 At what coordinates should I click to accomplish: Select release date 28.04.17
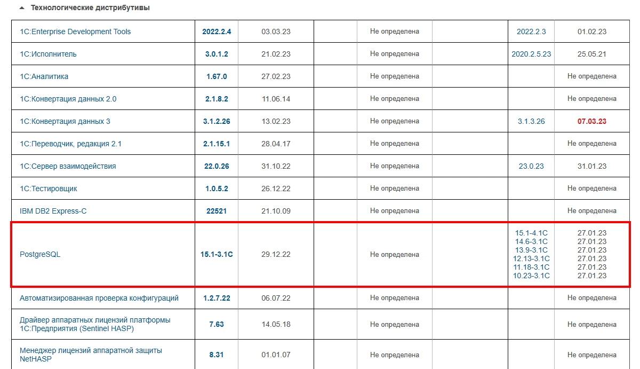276,144
